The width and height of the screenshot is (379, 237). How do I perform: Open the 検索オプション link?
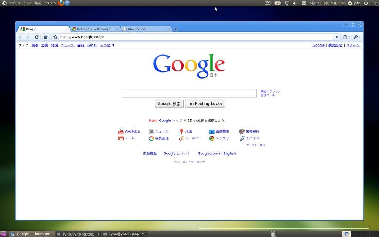[271, 91]
